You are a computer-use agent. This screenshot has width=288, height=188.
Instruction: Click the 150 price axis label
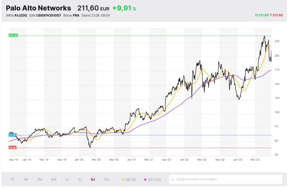tap(277, 84)
